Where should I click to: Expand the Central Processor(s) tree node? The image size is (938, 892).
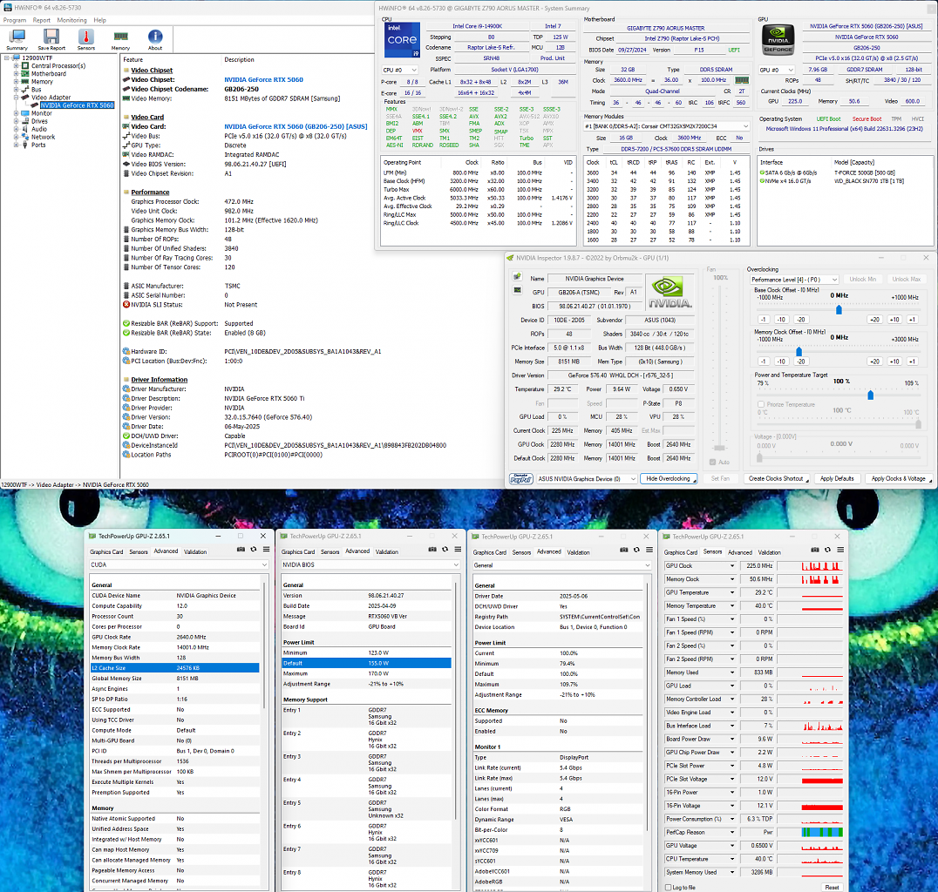[x=17, y=66]
